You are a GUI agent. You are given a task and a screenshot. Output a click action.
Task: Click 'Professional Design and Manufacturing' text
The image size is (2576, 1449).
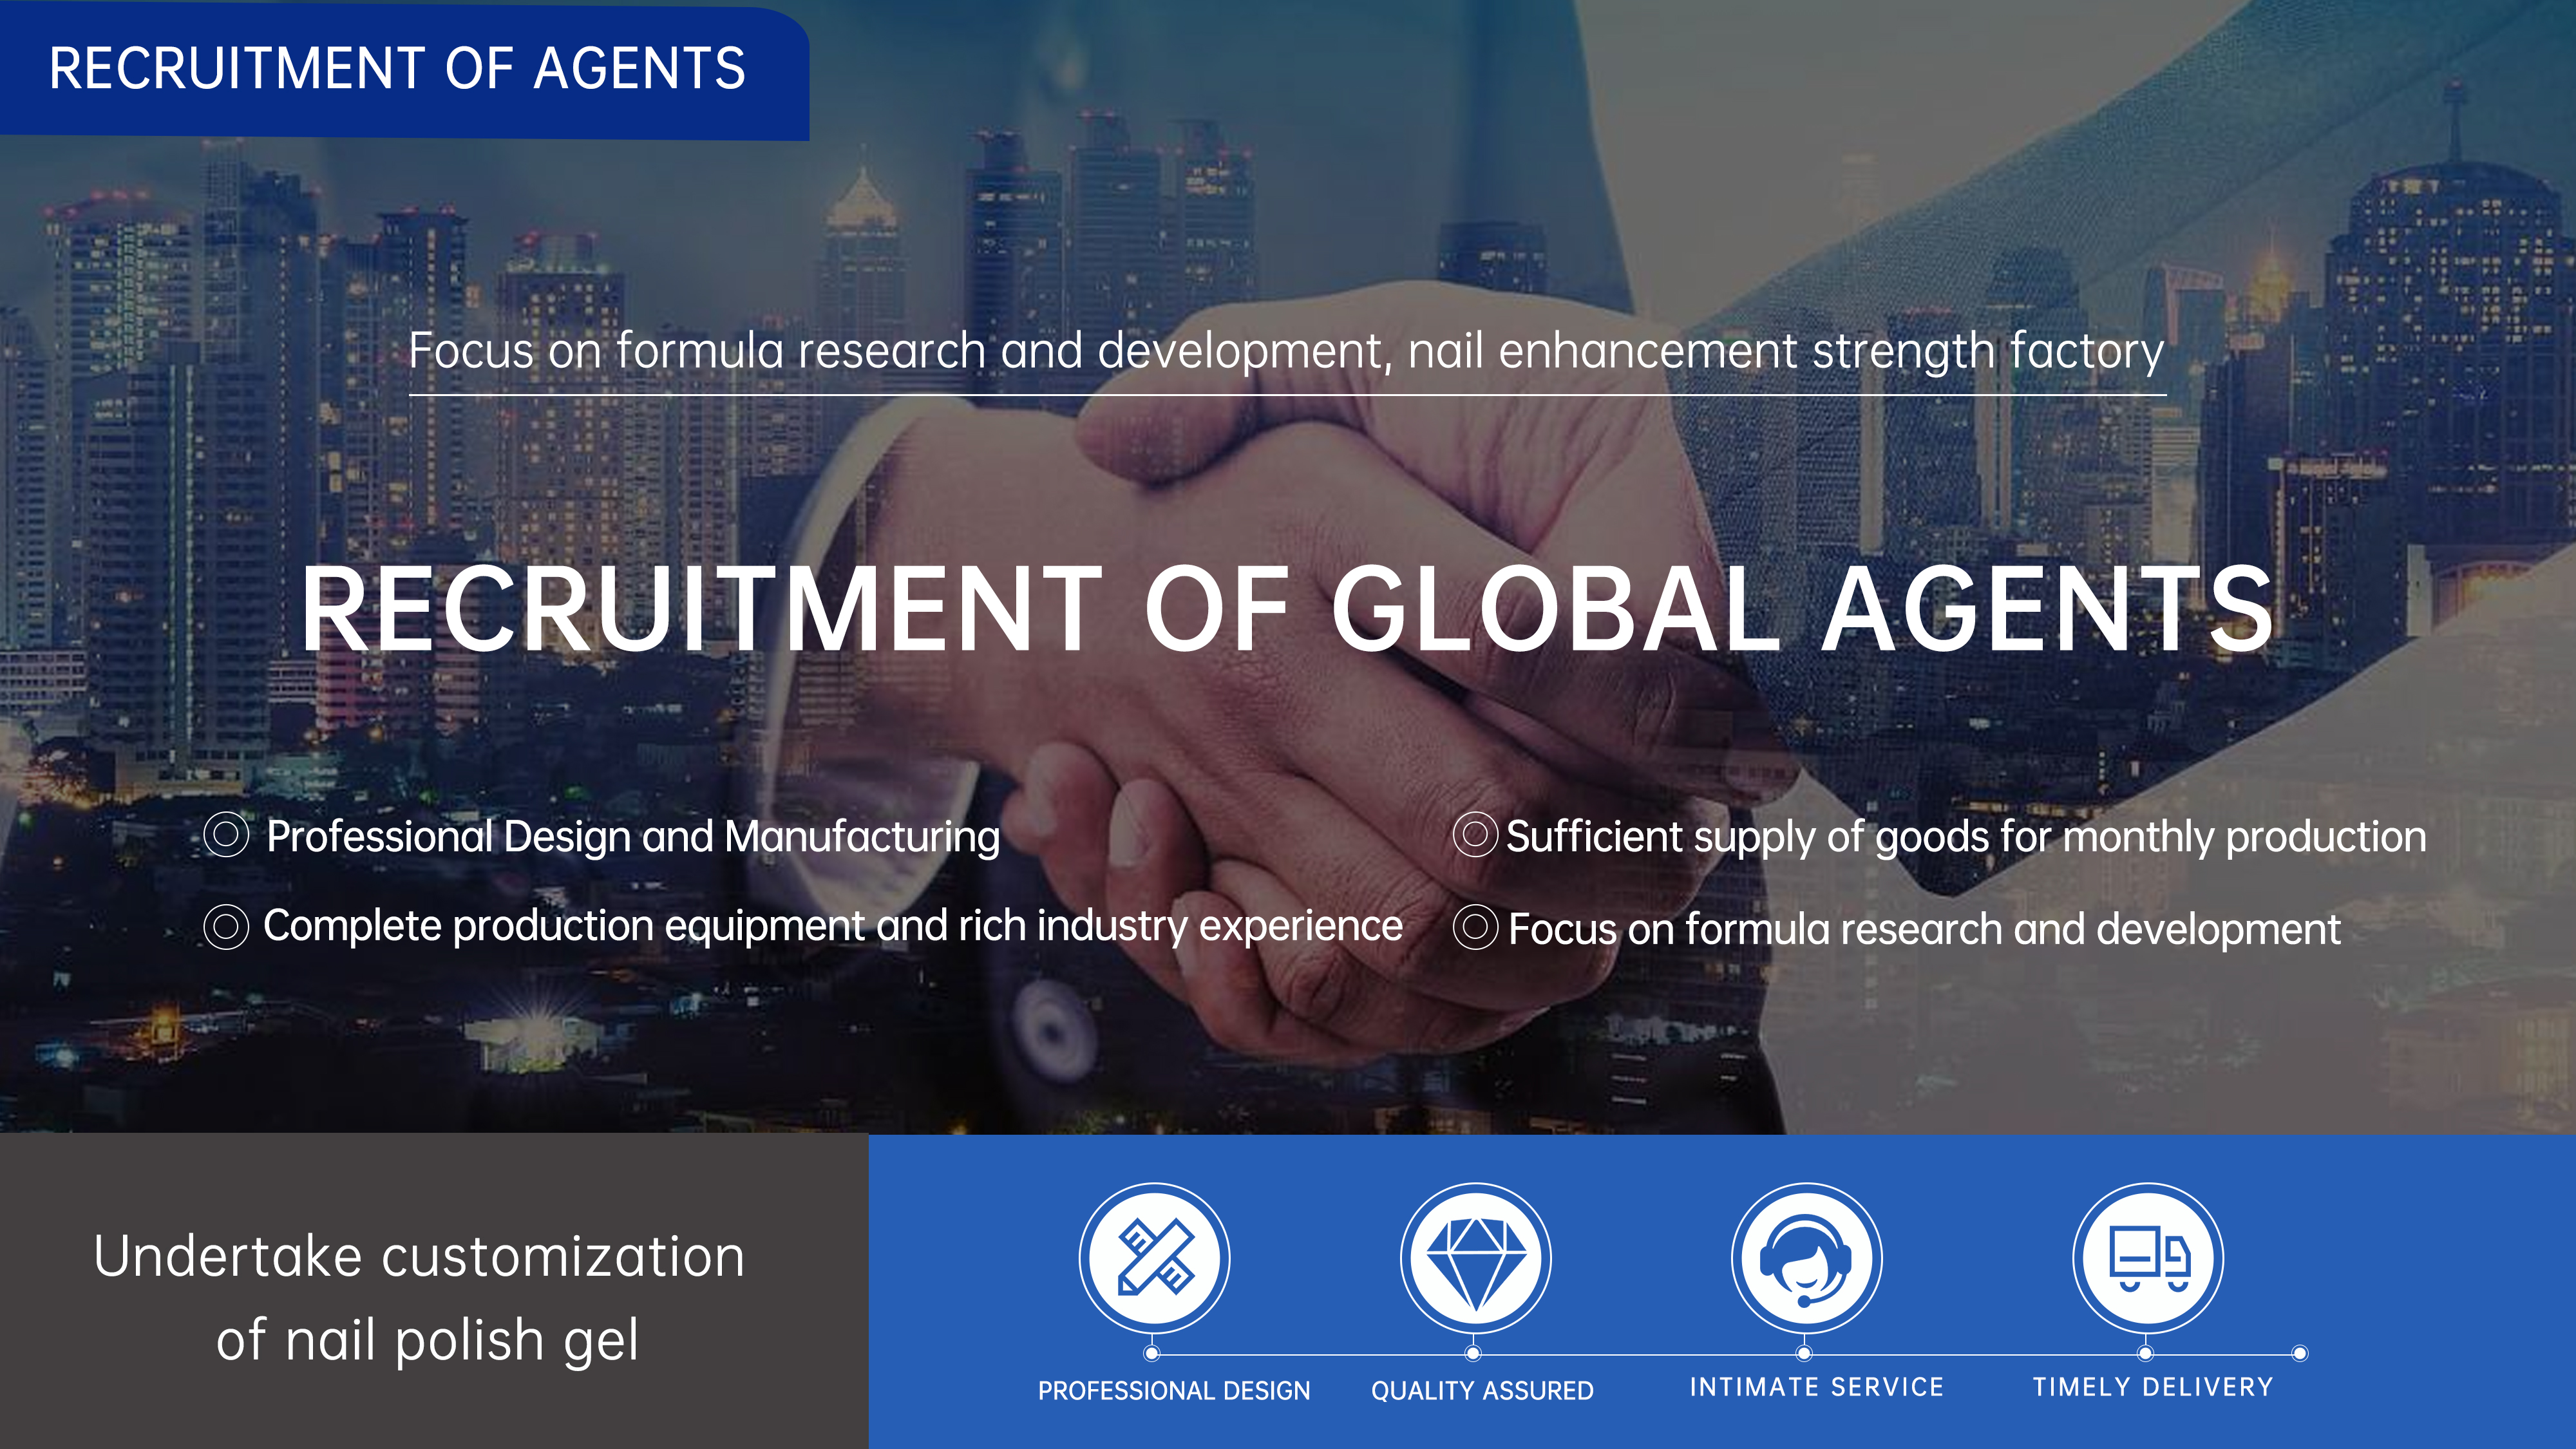(x=633, y=836)
